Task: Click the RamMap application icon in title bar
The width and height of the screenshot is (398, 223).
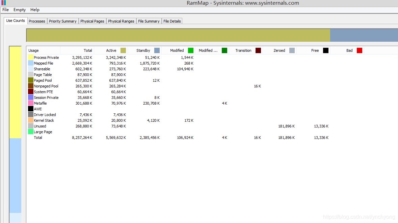Action: point(4,3)
